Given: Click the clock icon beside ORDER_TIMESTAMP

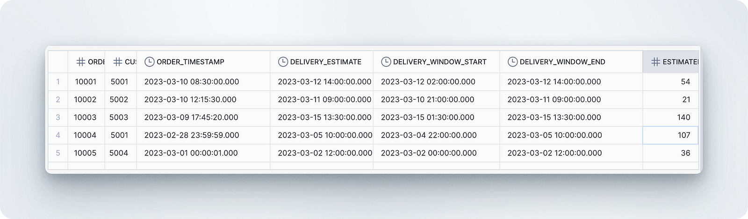Looking at the screenshot, I should (x=150, y=62).
